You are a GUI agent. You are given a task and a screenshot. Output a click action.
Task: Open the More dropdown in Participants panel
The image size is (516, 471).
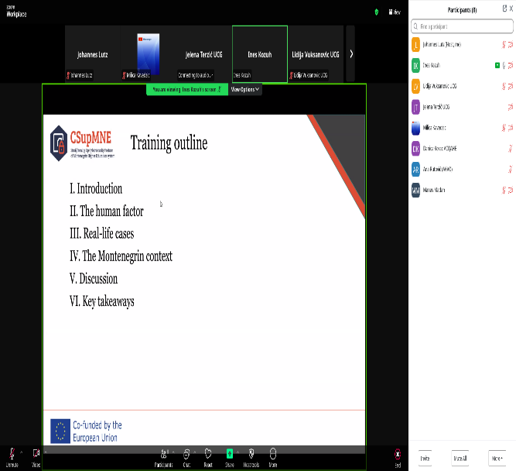(497, 458)
